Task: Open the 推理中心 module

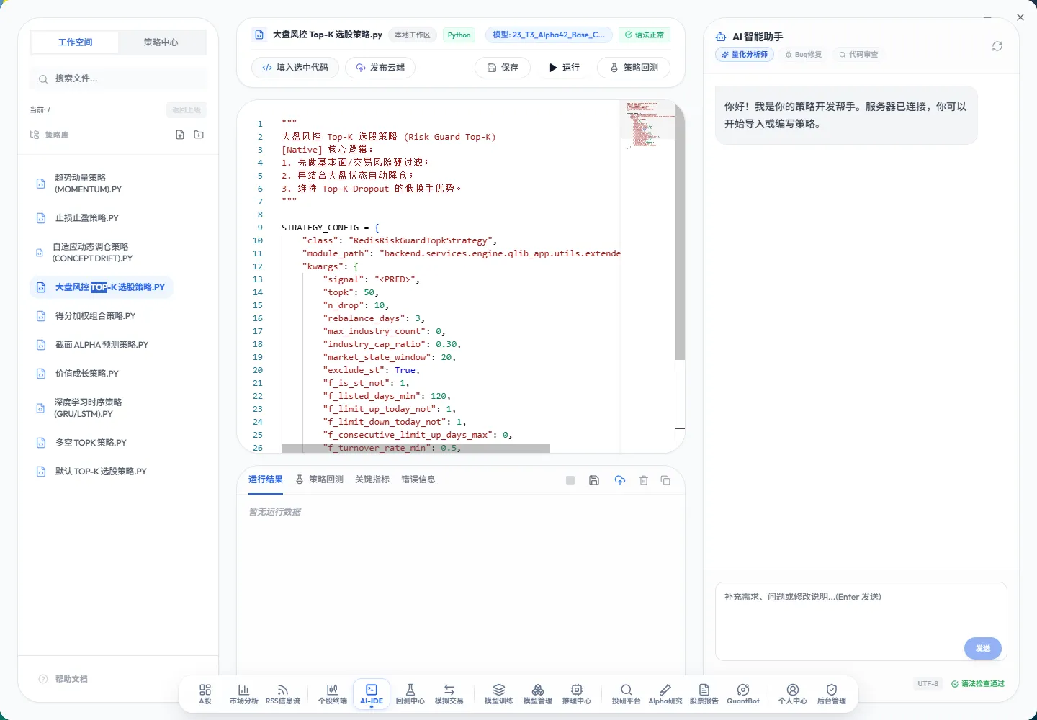Action: 577,694
